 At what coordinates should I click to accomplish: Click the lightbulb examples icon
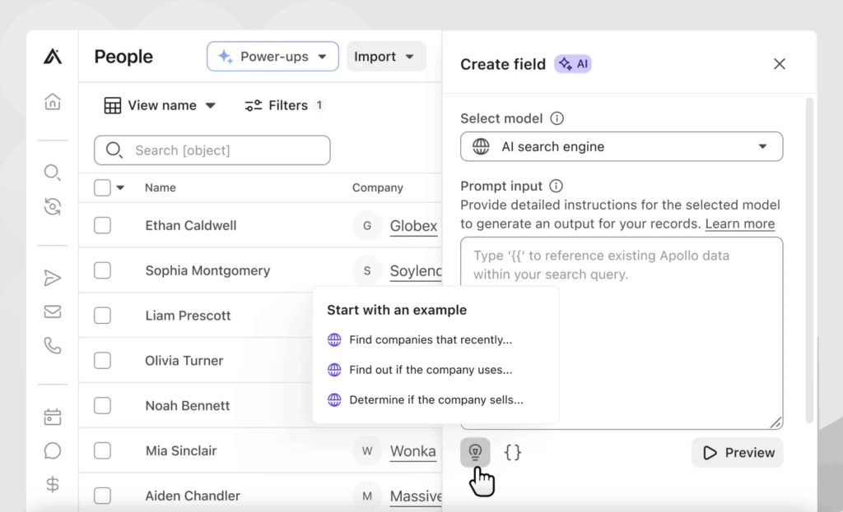475,452
